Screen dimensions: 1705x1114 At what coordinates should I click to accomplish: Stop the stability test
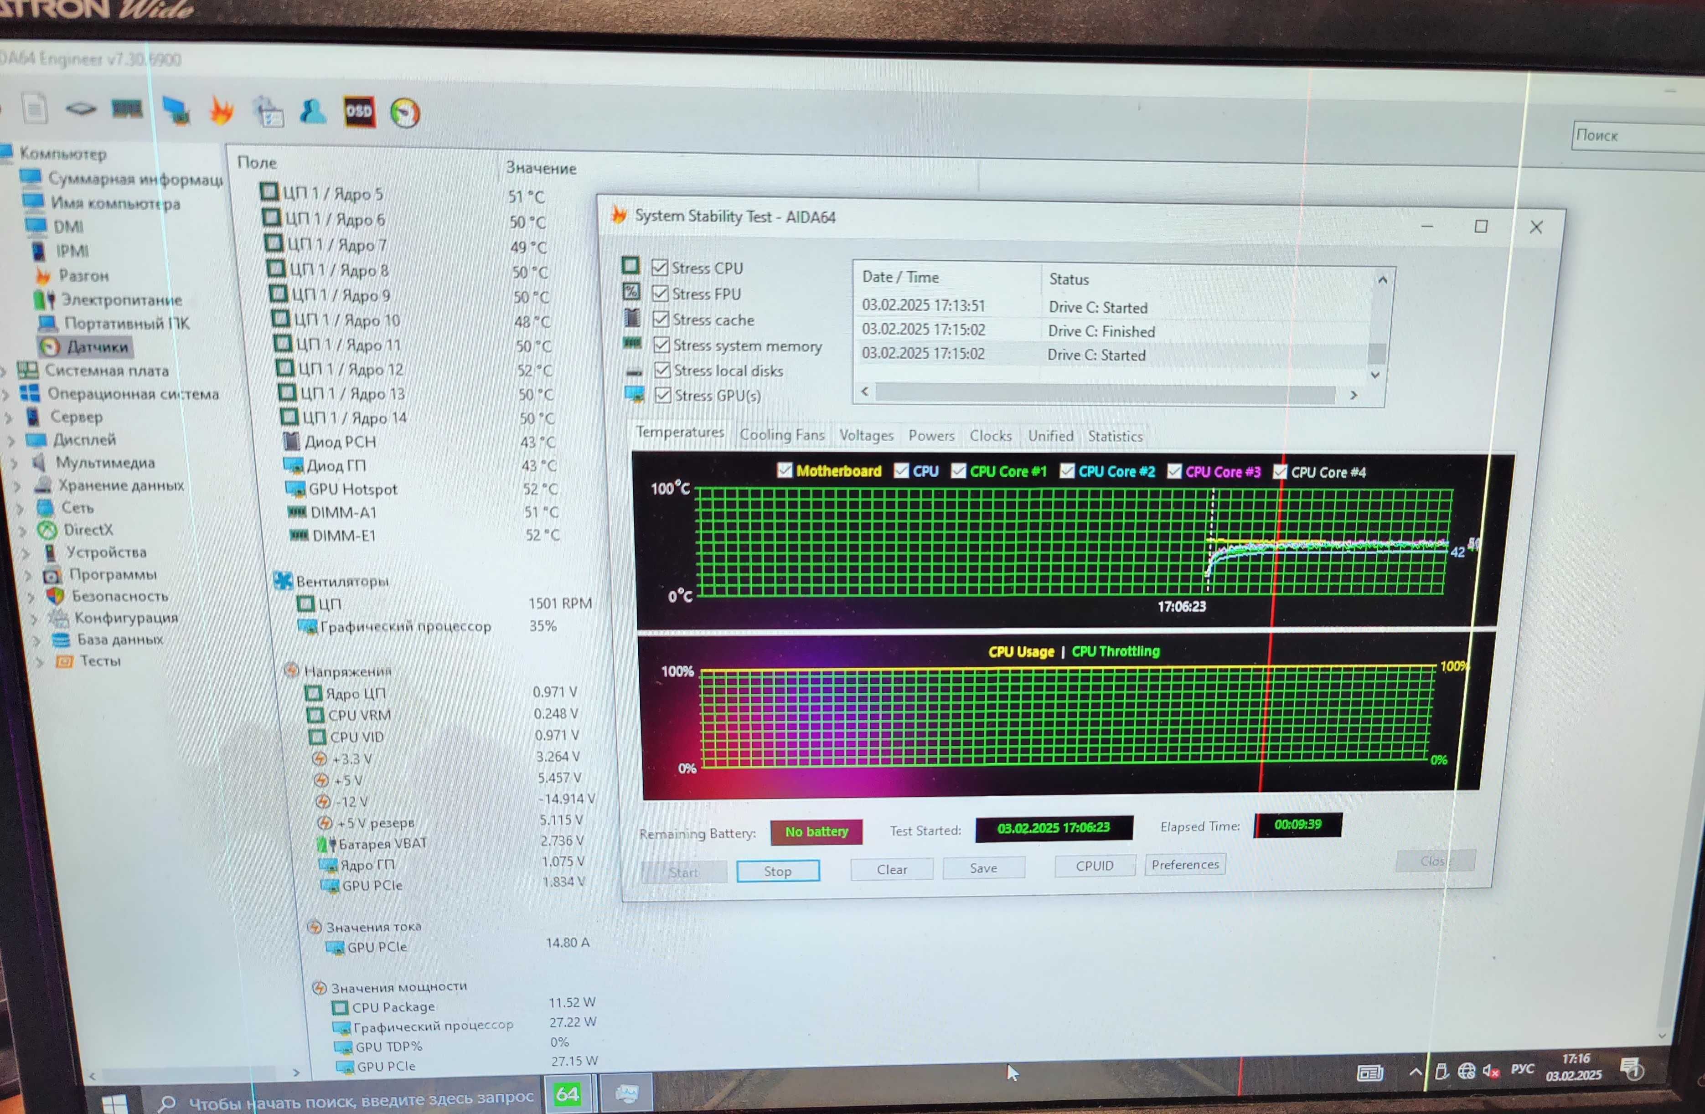tap(777, 871)
